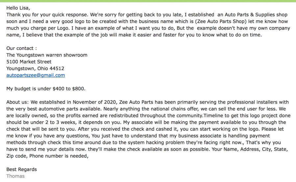Click the 'Our contact :' heading text

click(21, 48)
